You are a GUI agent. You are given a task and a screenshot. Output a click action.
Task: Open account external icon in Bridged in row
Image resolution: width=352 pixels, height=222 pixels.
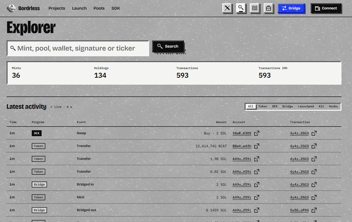[257, 184]
